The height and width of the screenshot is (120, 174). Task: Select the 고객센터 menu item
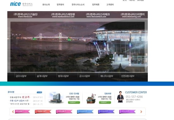coord(110,4)
